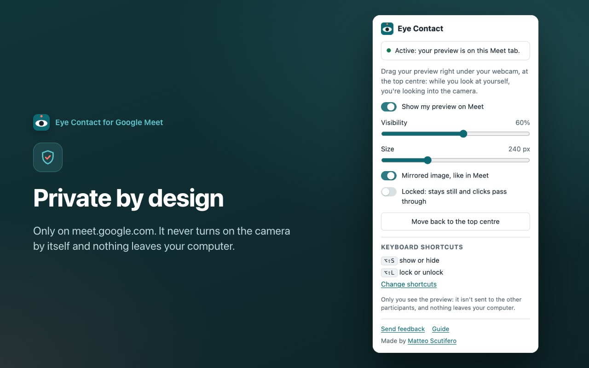The height and width of the screenshot is (368, 589).
Task: Click the Eye Contact for Google Meet logo icon
Action: [x=41, y=122]
